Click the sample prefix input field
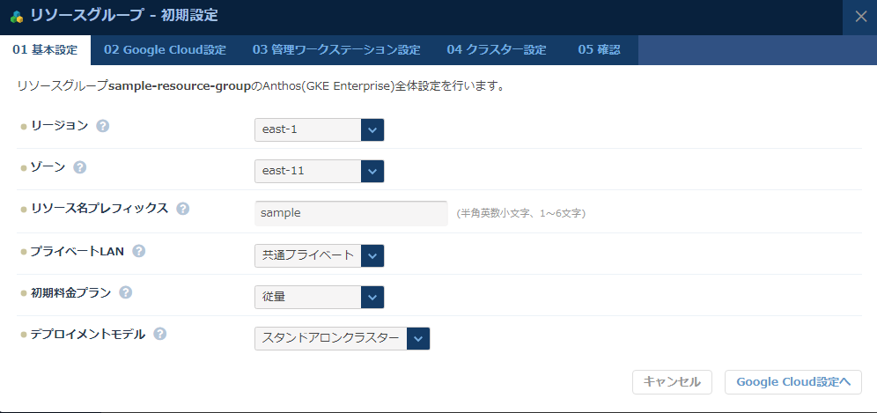Viewport: 877px width, 413px height. point(350,213)
